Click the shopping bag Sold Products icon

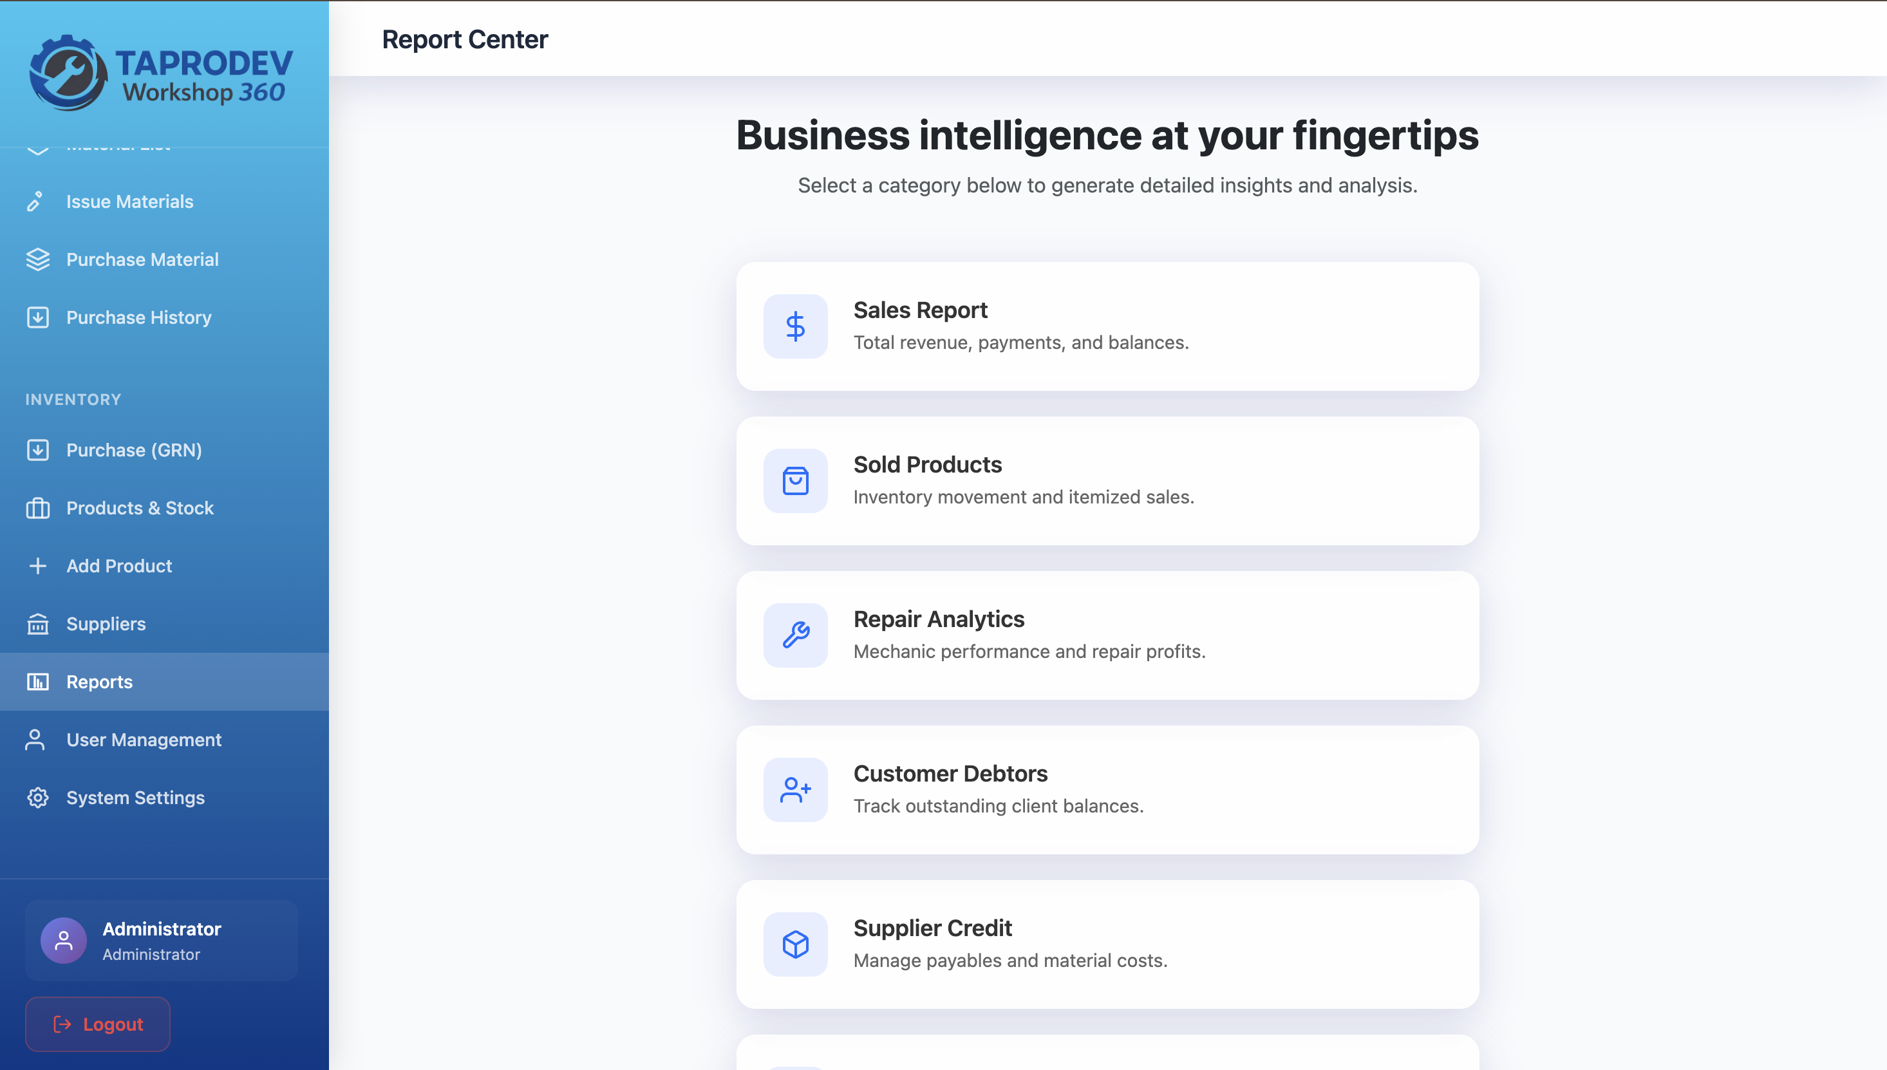point(795,481)
